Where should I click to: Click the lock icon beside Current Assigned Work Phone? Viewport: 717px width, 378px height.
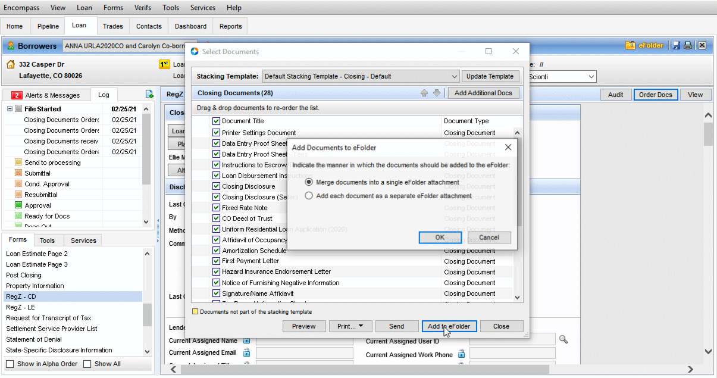(461, 354)
